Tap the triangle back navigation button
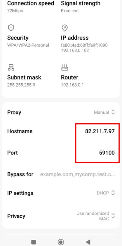The height and width of the screenshot is (246, 122). (x=88, y=242)
